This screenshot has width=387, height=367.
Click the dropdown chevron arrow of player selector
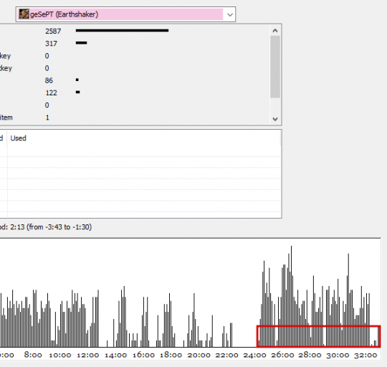pos(230,14)
